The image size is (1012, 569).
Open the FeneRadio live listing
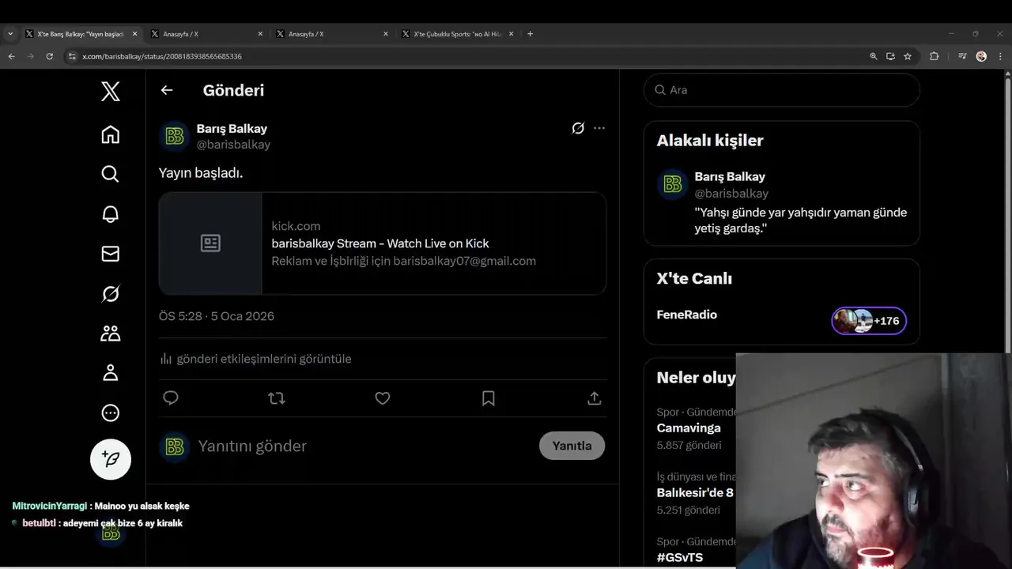(687, 315)
